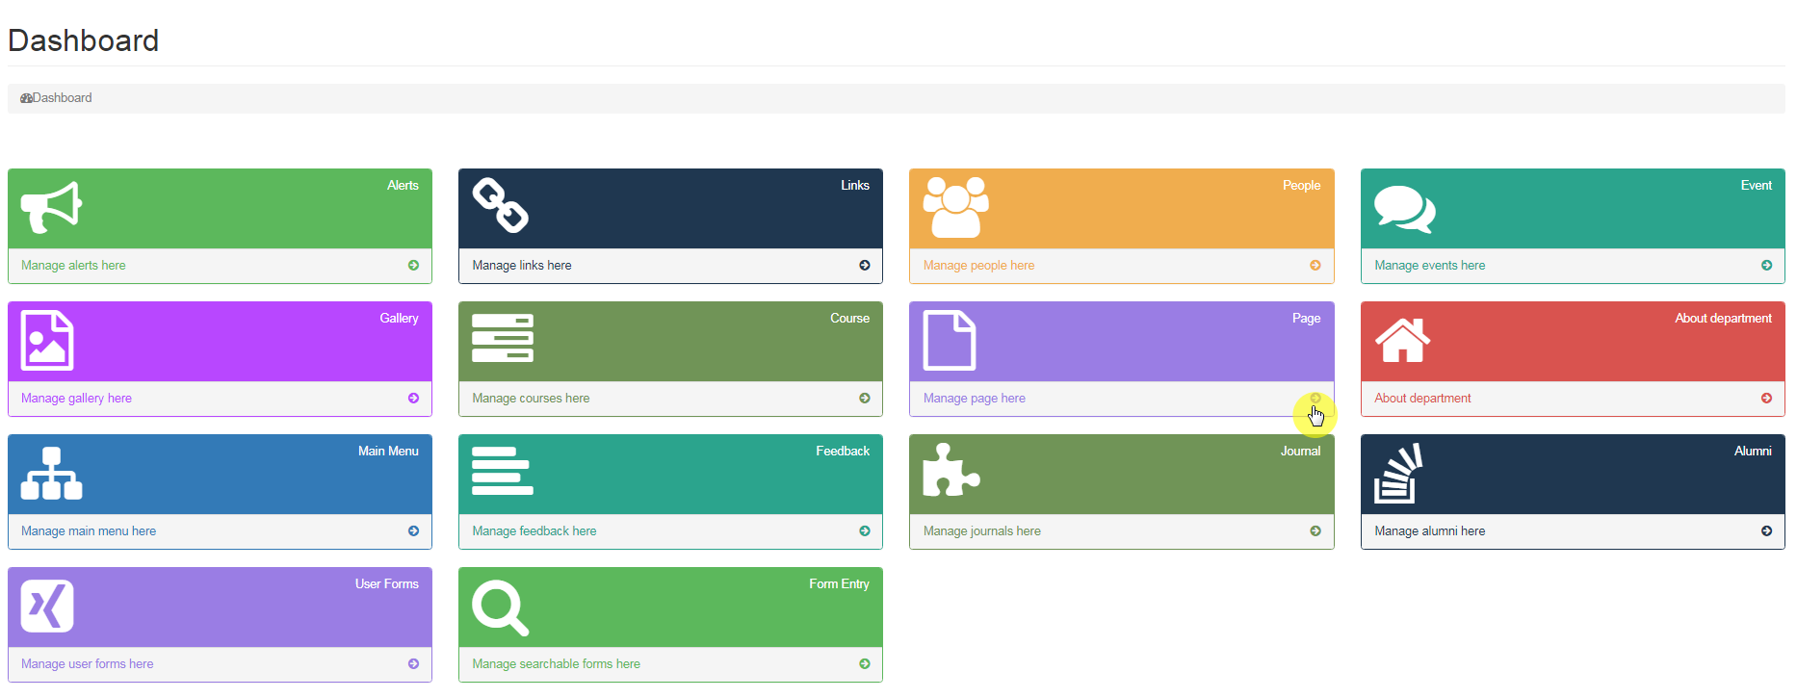This screenshot has width=1797, height=698.
Task: Go to Manage feedback here
Action: click(534, 531)
